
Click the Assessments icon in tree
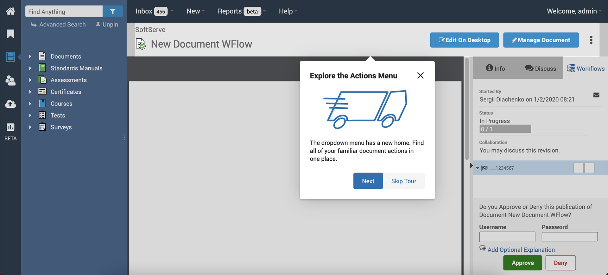(42, 80)
